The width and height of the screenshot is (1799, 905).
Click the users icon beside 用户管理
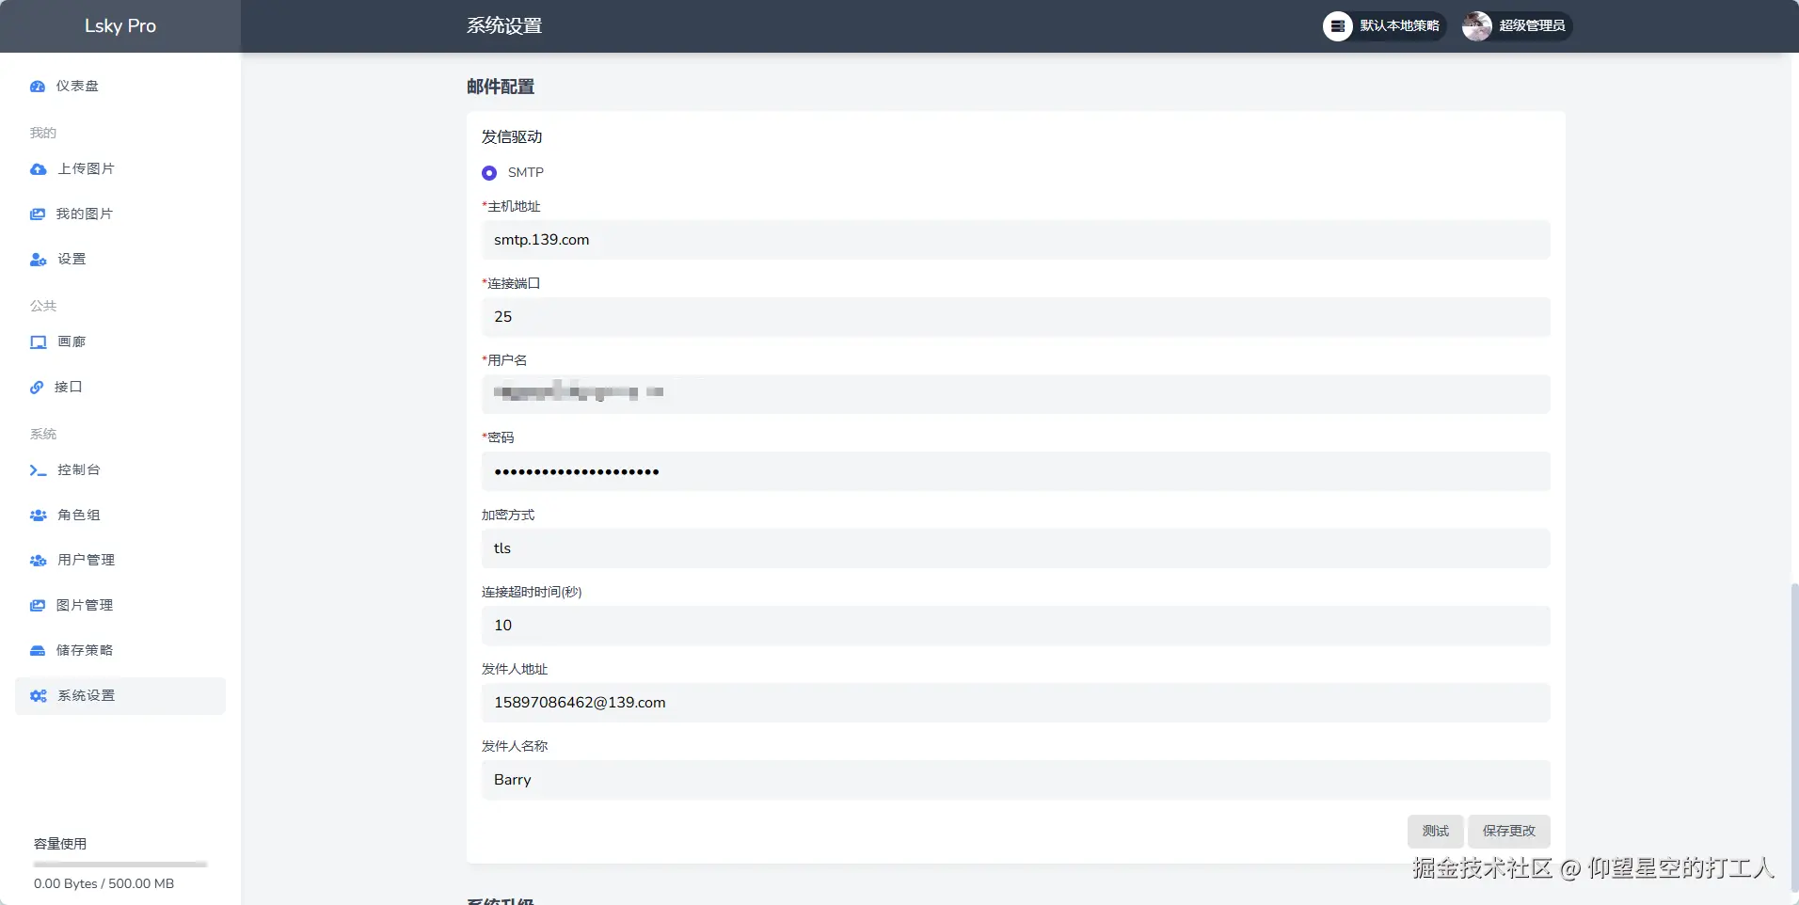(38, 561)
